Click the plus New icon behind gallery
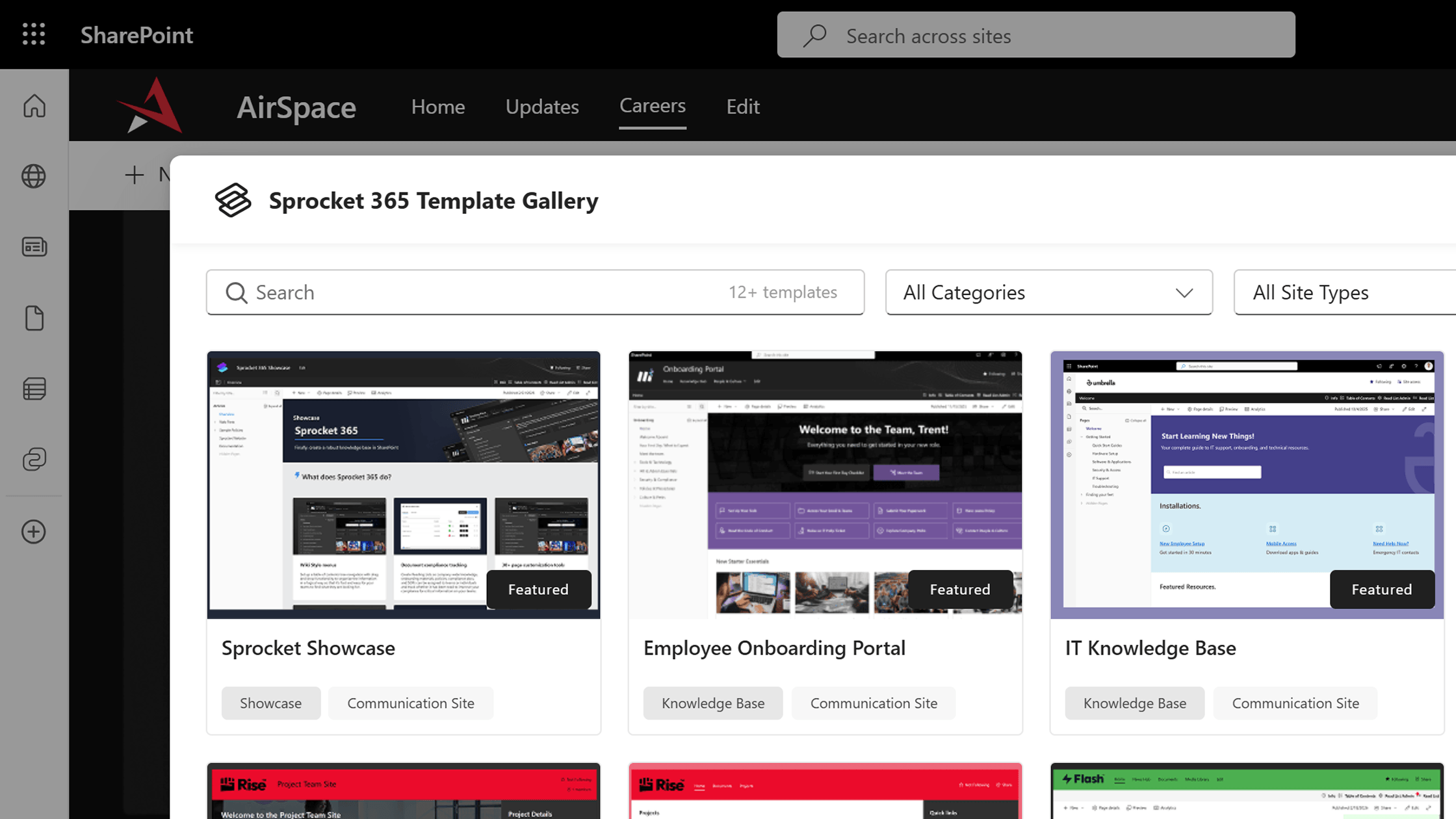The height and width of the screenshot is (819, 1456). tap(134, 174)
